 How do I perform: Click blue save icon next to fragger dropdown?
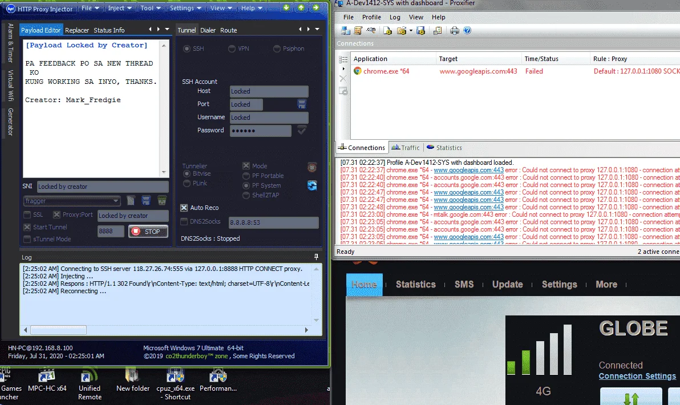point(146,201)
